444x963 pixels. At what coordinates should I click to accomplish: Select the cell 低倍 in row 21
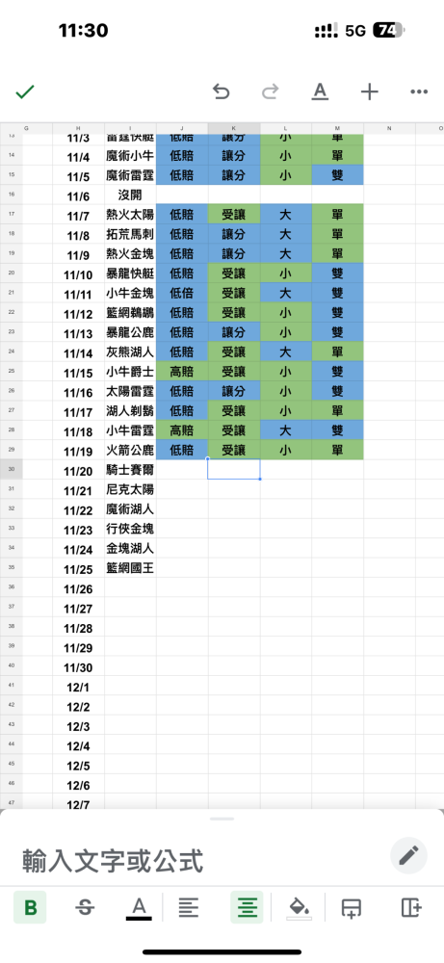(182, 293)
